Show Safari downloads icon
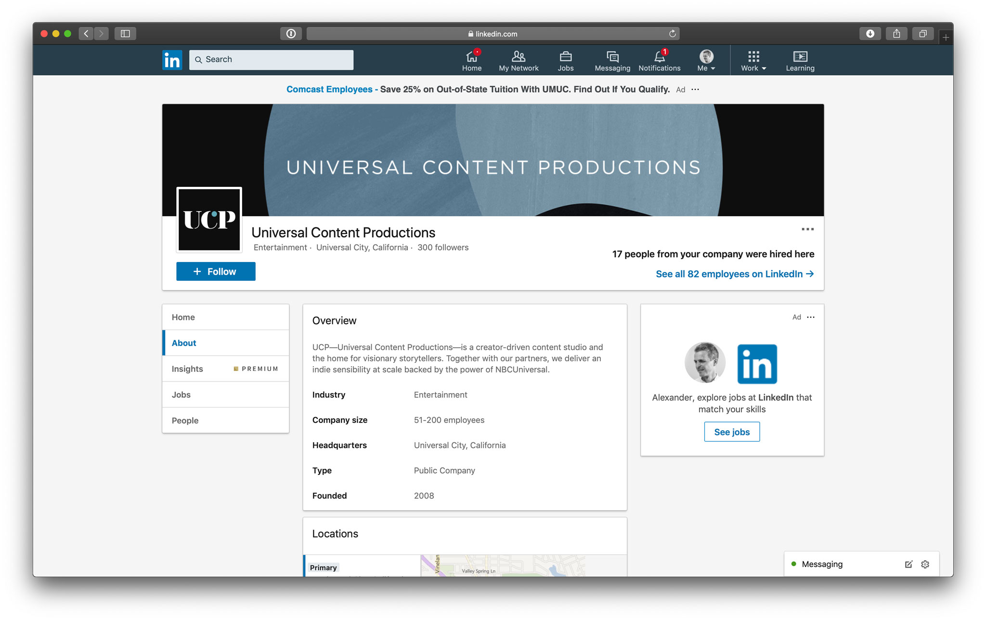The height and width of the screenshot is (620, 986). click(x=870, y=33)
